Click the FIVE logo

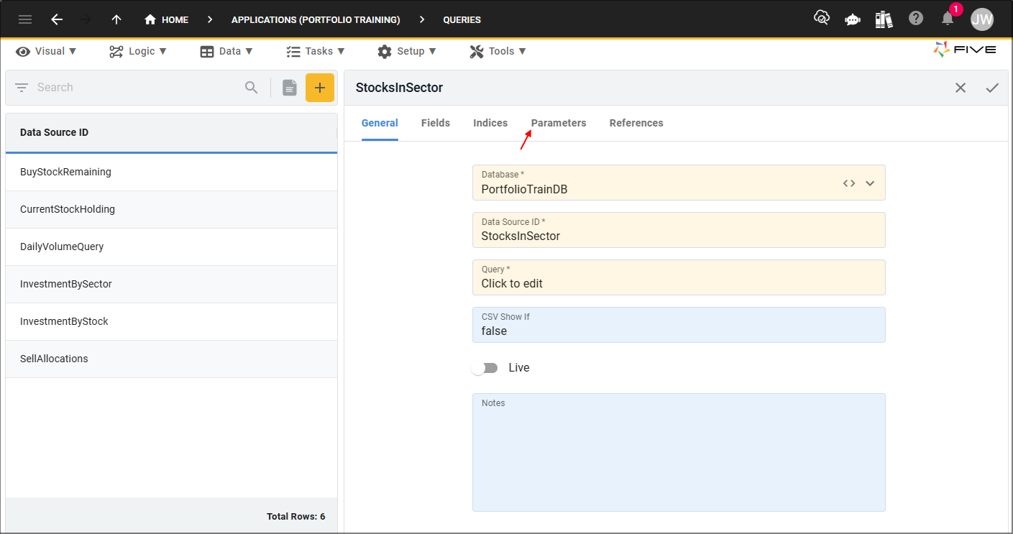pyautogui.click(x=965, y=50)
